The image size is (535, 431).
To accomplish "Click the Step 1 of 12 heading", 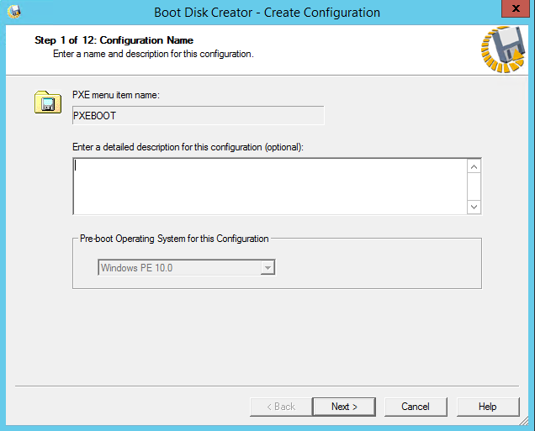I will (x=114, y=40).
